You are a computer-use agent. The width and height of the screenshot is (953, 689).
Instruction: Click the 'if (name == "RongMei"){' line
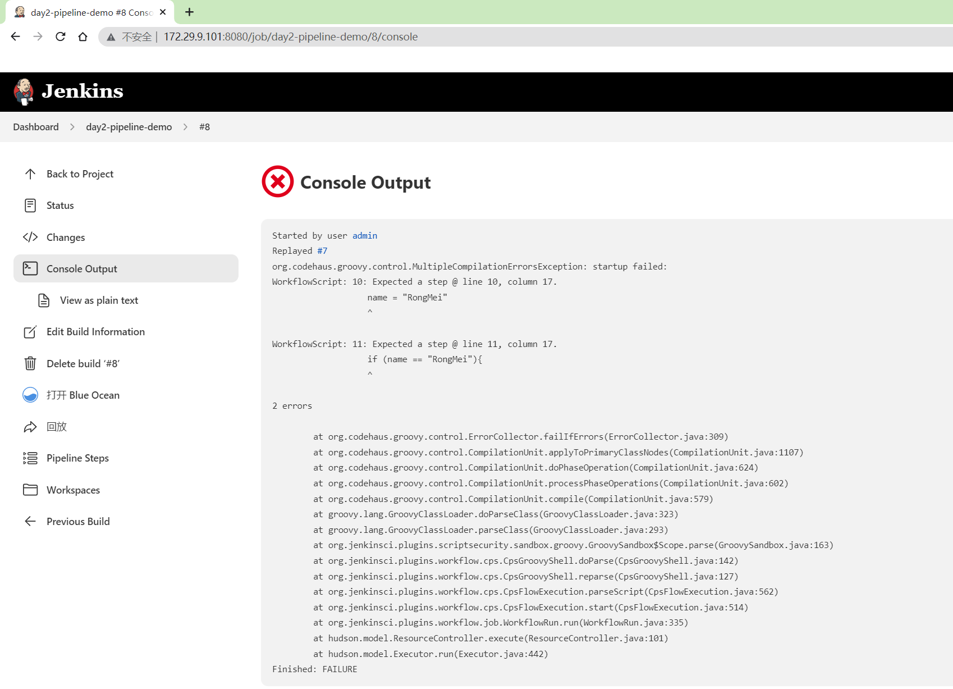click(425, 359)
